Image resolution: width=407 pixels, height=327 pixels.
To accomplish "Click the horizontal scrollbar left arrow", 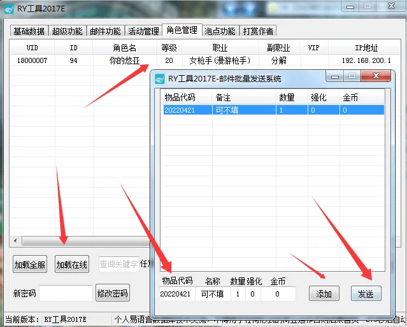I will [x=15, y=241].
